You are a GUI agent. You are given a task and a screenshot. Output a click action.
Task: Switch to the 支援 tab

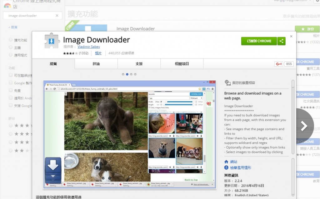click(x=139, y=64)
